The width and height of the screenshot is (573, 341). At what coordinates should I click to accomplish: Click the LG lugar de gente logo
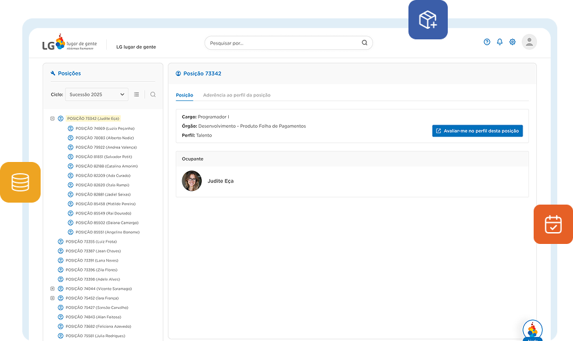(x=68, y=44)
